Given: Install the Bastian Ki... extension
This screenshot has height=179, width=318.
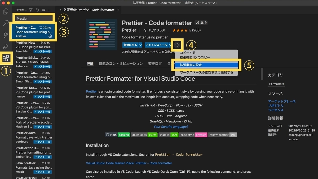Looking at the screenshot, I should coord(43,112).
